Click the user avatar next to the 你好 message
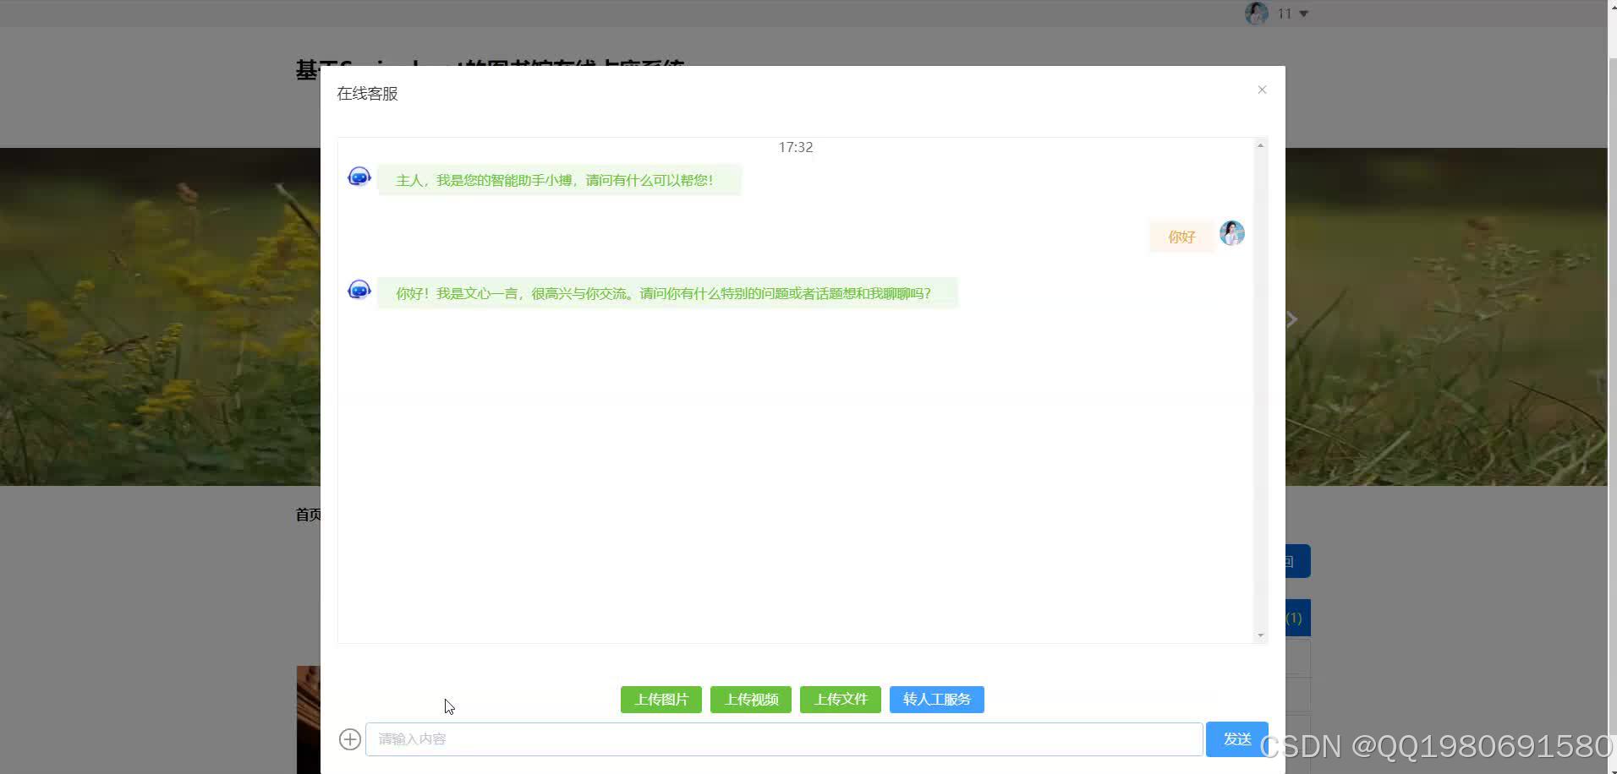The image size is (1617, 774). [x=1231, y=233]
